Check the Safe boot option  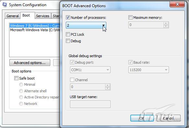click(x=16, y=78)
